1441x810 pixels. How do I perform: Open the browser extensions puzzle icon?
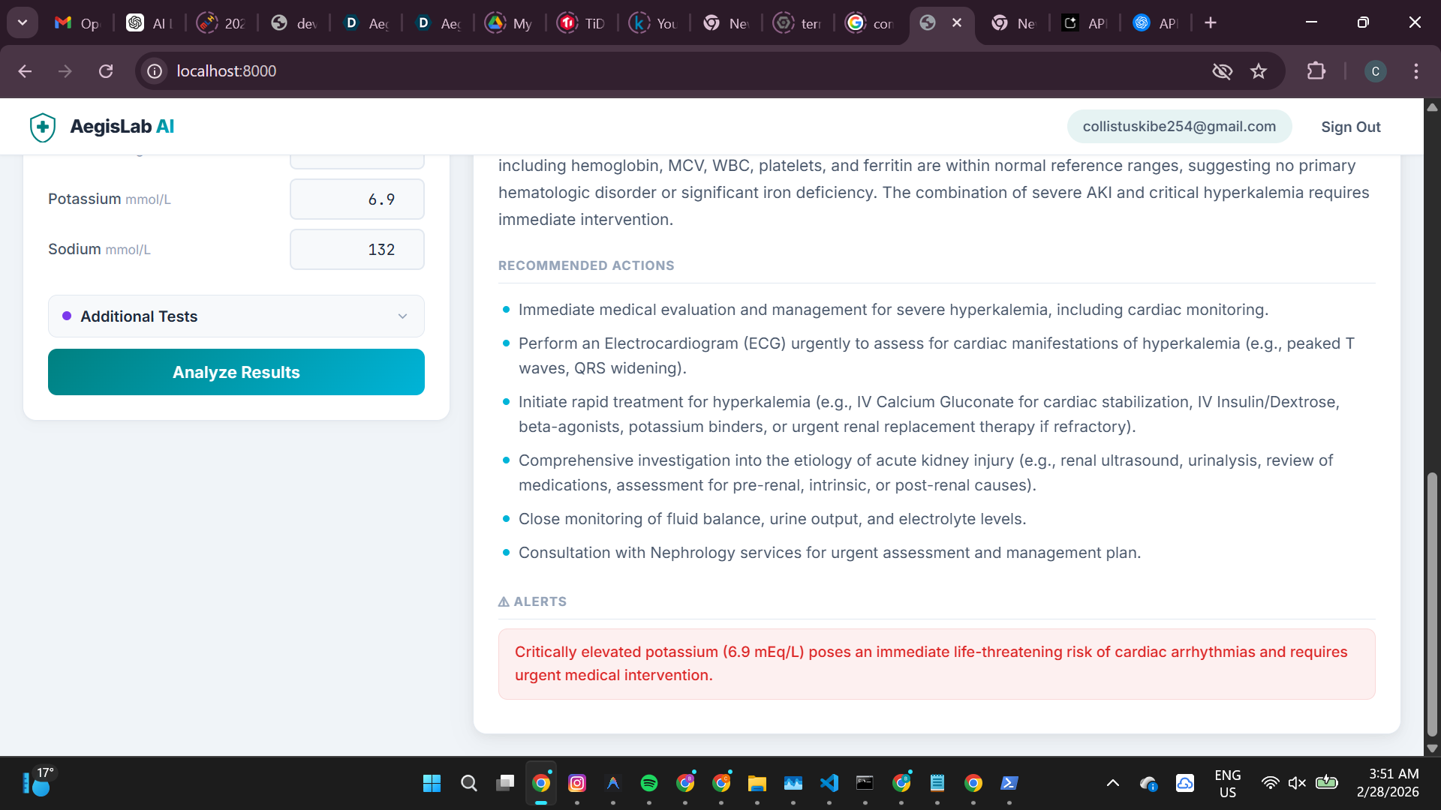click(x=1316, y=71)
